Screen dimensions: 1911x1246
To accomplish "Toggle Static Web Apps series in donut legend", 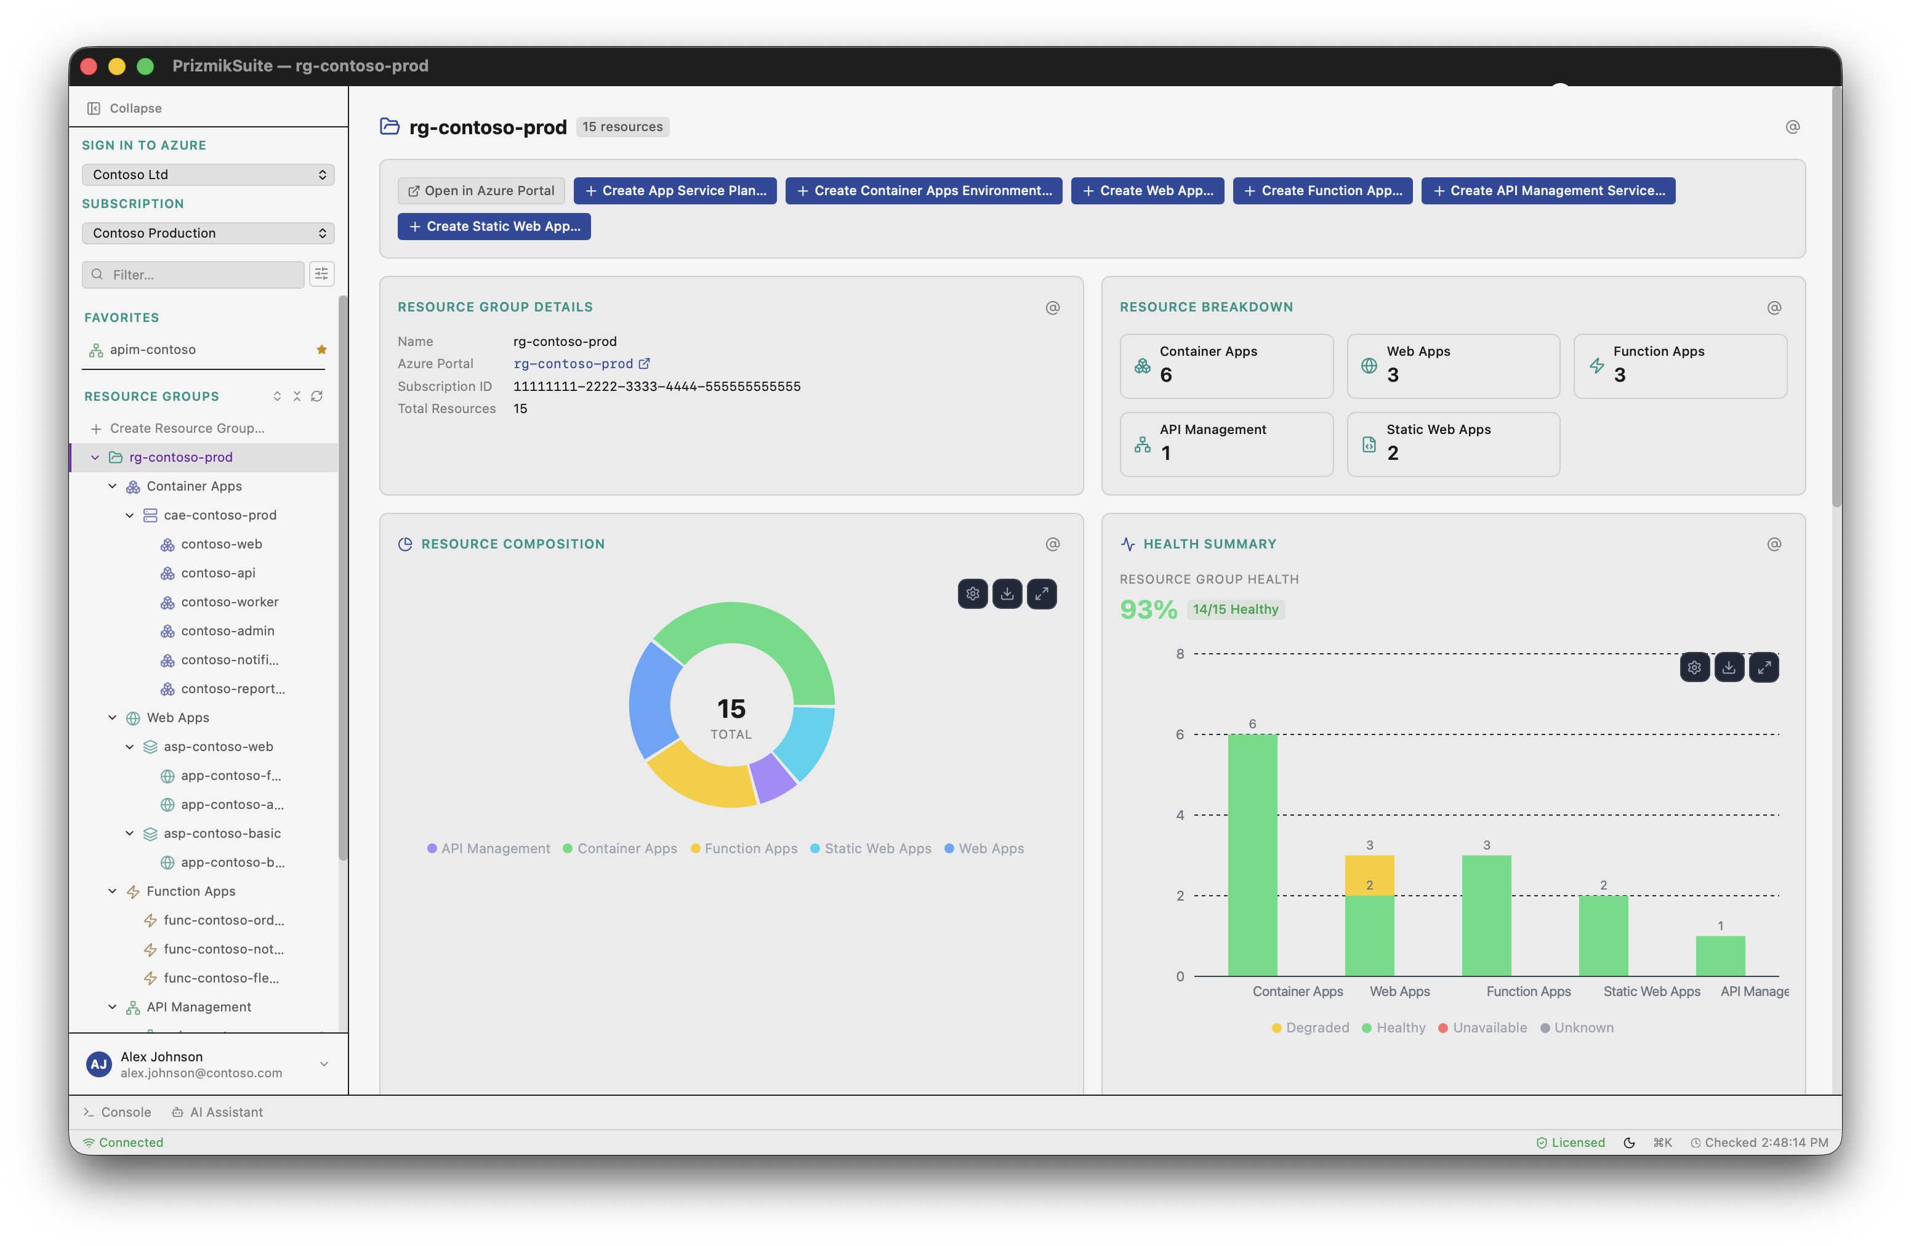I will coord(871,848).
